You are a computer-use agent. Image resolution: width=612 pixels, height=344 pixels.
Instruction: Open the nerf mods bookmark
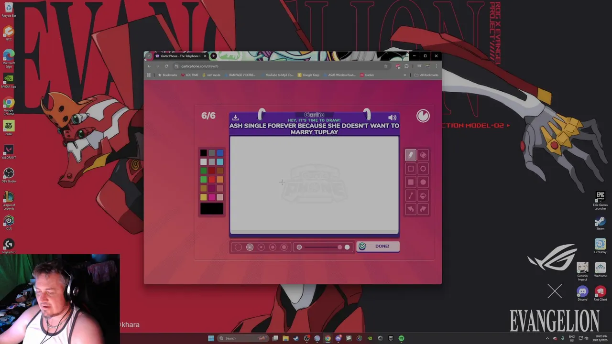211,75
